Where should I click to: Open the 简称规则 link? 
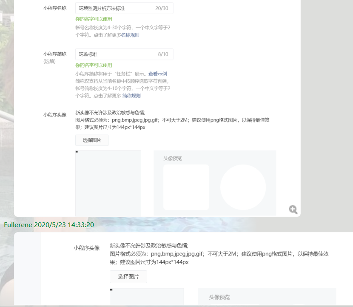tap(131, 96)
